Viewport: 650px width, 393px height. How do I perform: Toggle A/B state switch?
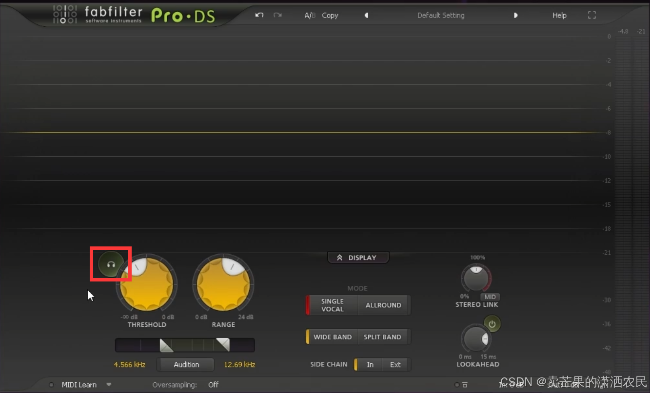pyautogui.click(x=310, y=16)
